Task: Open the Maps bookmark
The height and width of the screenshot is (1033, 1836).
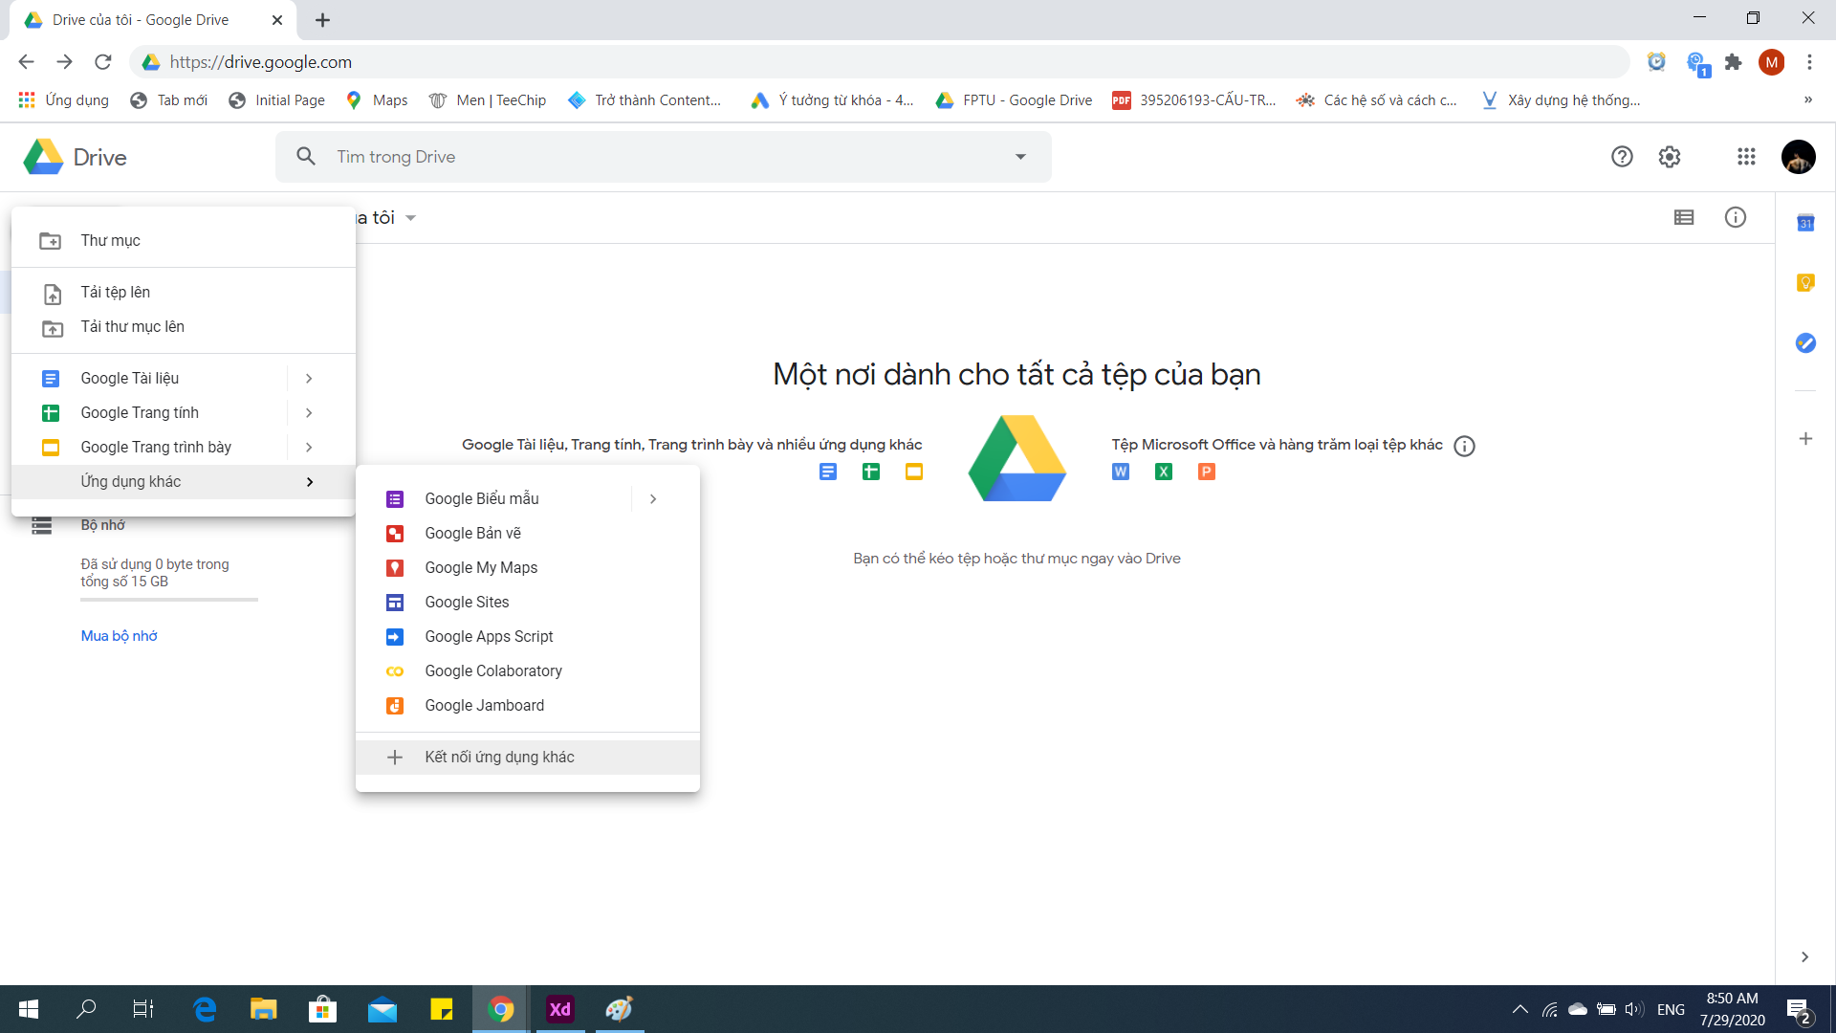Action: 377,100
